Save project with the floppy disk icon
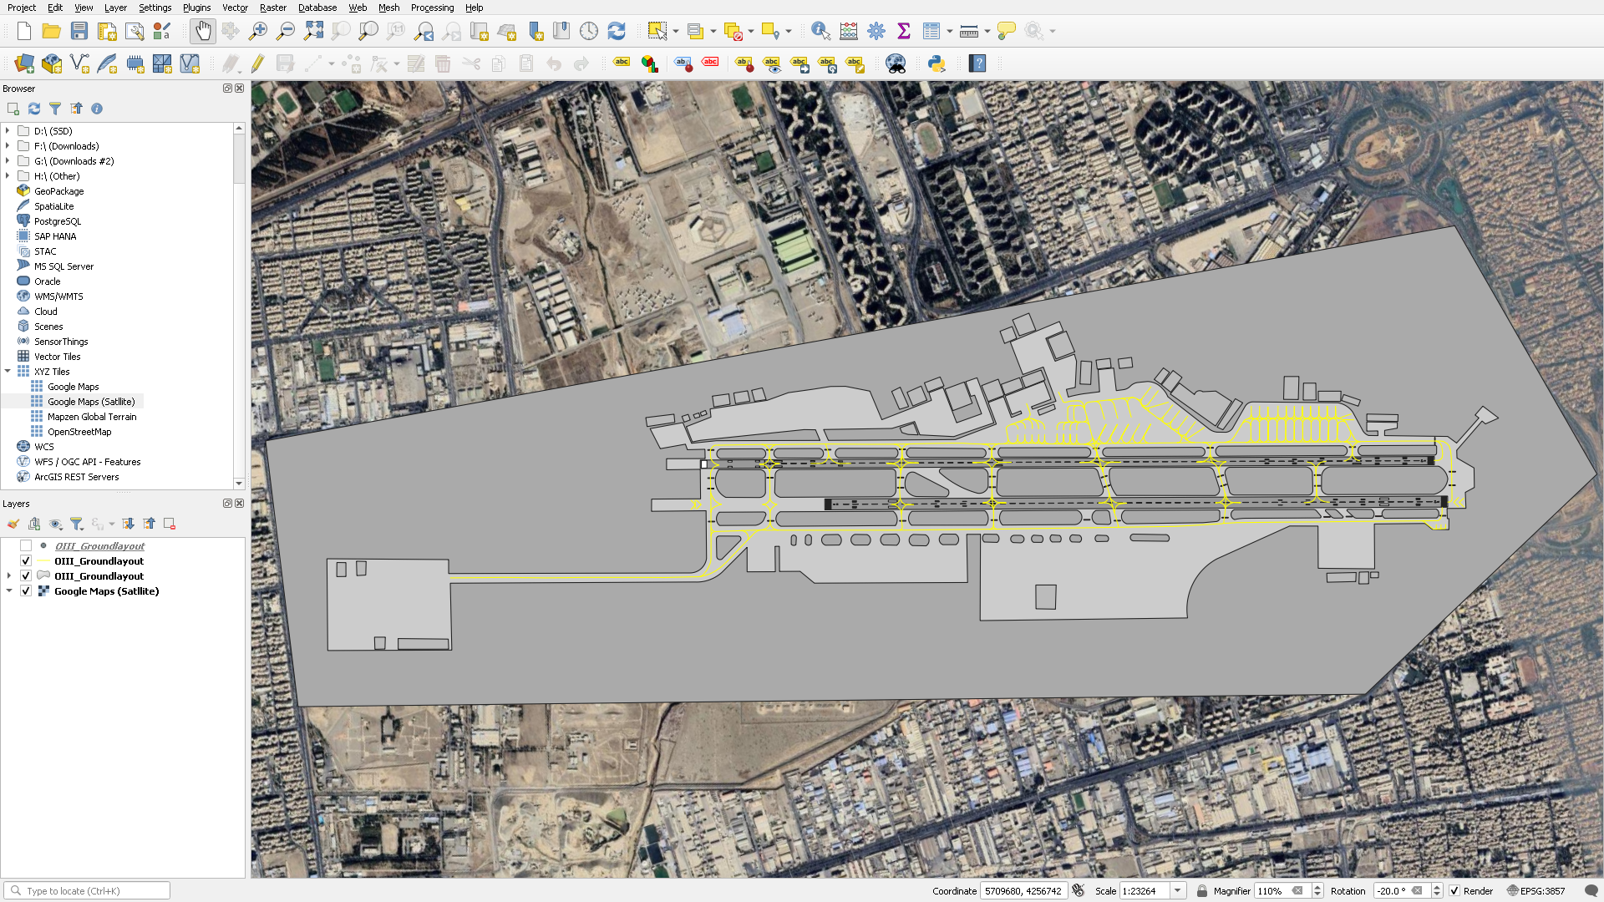1604x902 pixels. (x=79, y=32)
